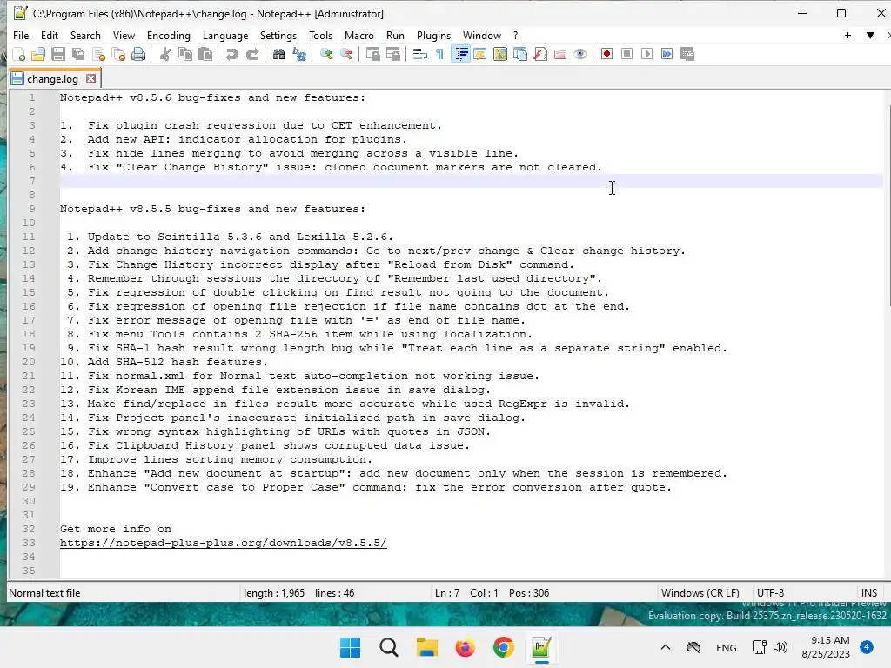Image resolution: width=891 pixels, height=668 pixels.
Task: Open the tab list dropdown arrow
Action: pos(870,35)
